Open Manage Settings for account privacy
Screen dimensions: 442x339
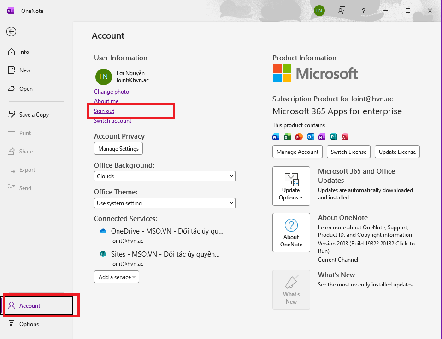(118, 148)
